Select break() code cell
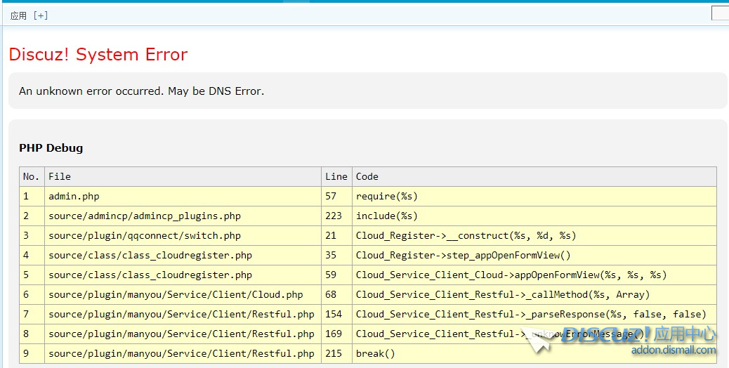 [x=534, y=353]
